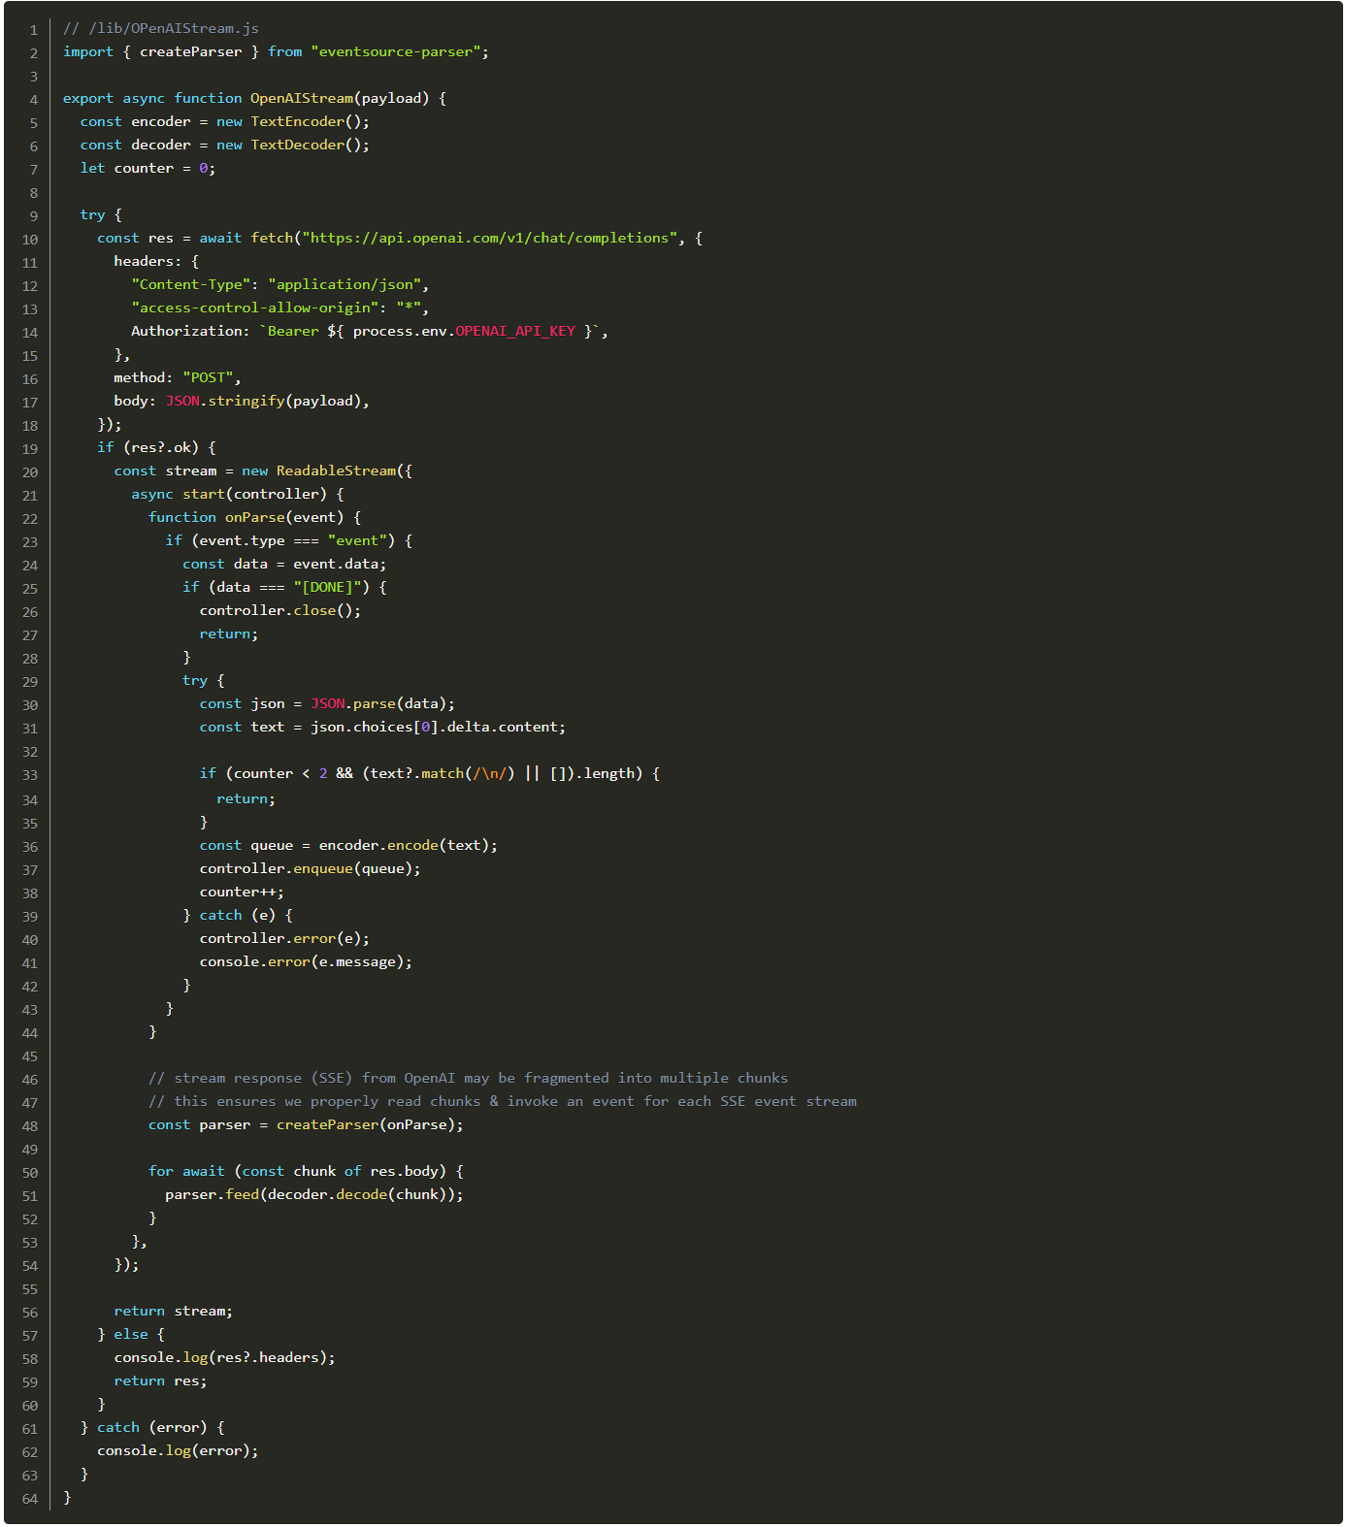Click the "else" keyword on line 57
Viewport: 1346px width, 1527px height.
(131, 1334)
